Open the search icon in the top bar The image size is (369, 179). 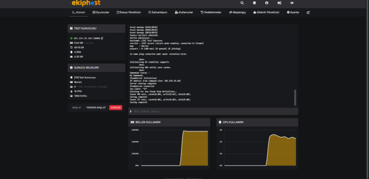click(x=242, y=3)
